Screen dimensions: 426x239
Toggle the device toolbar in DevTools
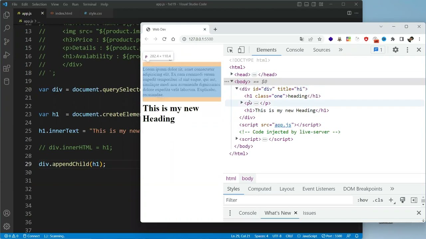point(241,50)
